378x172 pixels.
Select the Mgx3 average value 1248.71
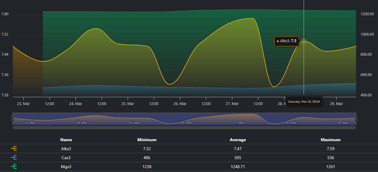point(238,167)
